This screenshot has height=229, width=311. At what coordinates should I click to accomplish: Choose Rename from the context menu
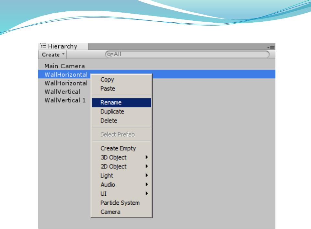(x=121, y=102)
